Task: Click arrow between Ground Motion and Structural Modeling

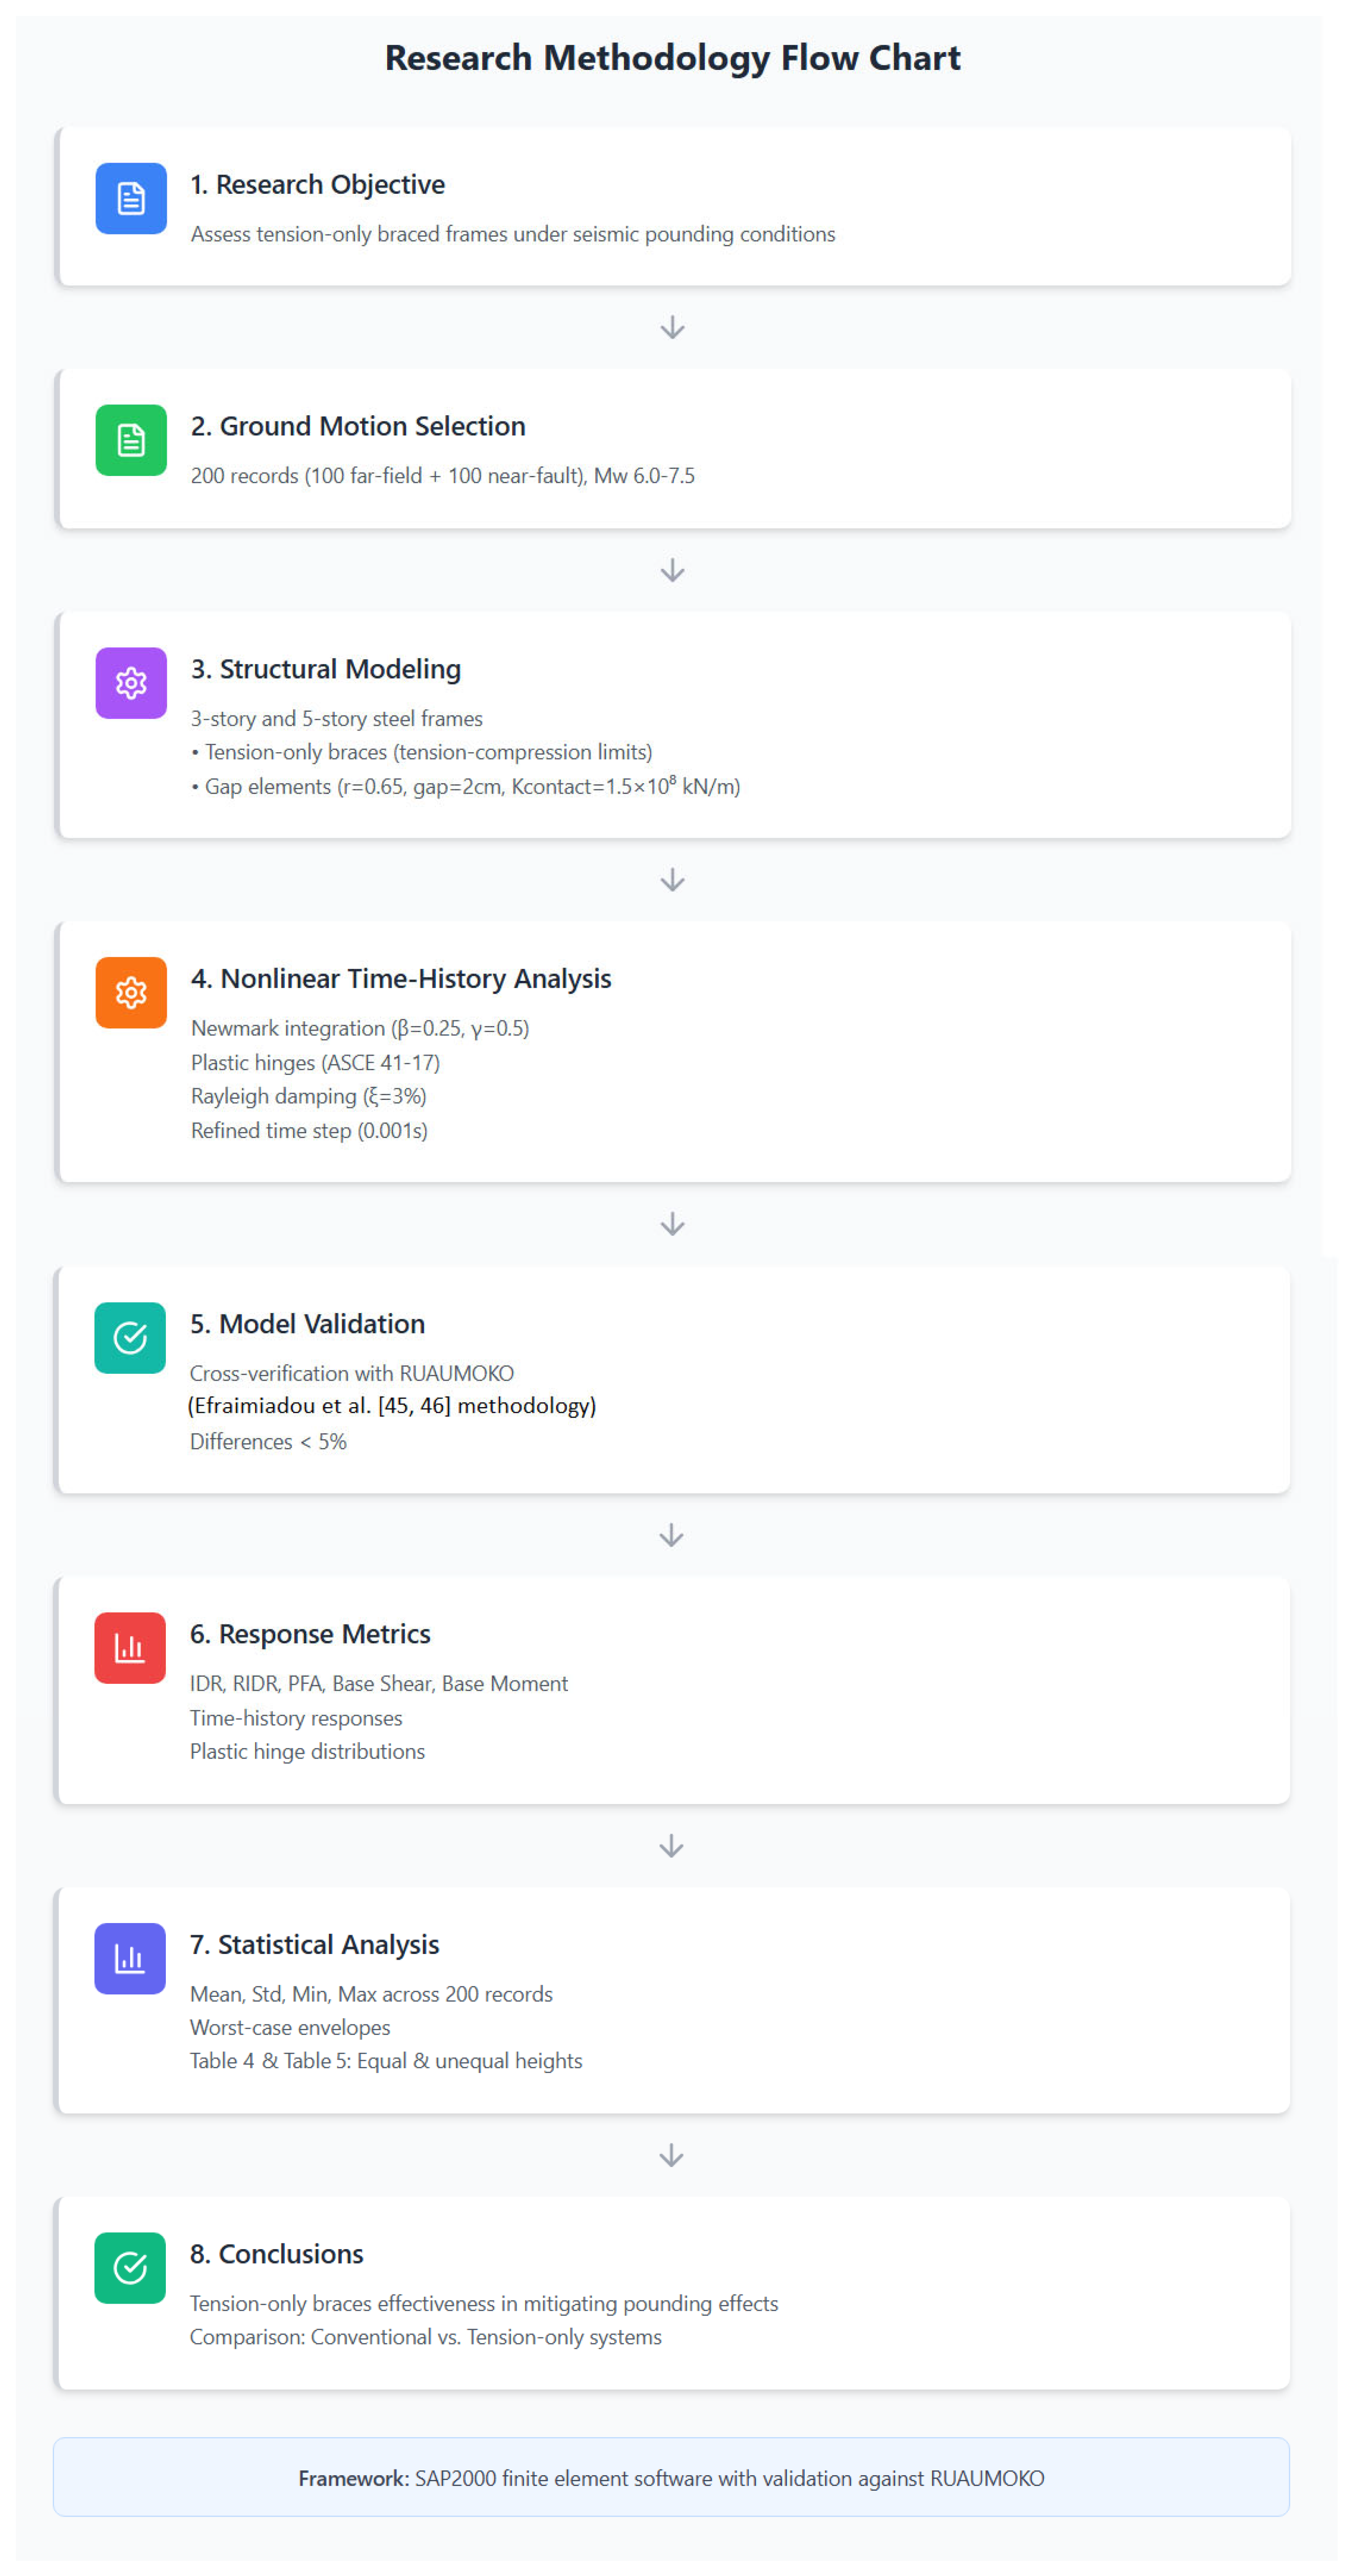Action: [673, 570]
